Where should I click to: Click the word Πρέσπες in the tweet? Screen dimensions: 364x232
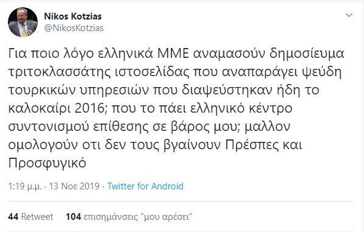(x=251, y=145)
